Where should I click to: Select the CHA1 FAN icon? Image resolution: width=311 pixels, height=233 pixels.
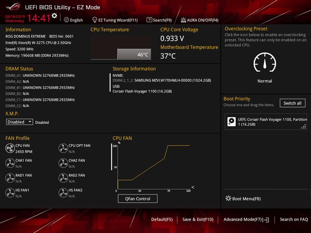pos(10,163)
